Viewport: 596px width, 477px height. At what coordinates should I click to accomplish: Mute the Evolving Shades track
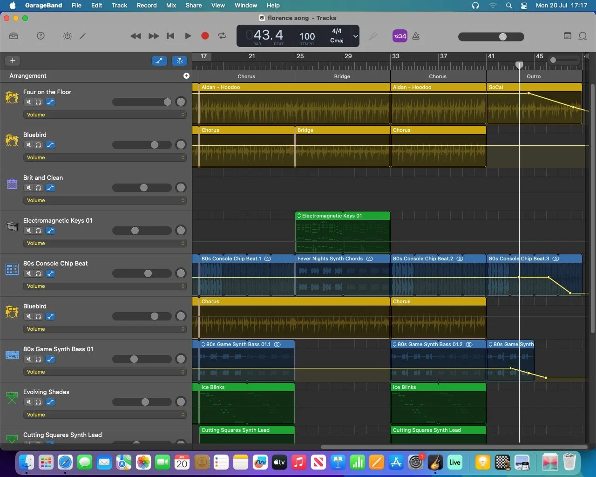click(x=29, y=402)
